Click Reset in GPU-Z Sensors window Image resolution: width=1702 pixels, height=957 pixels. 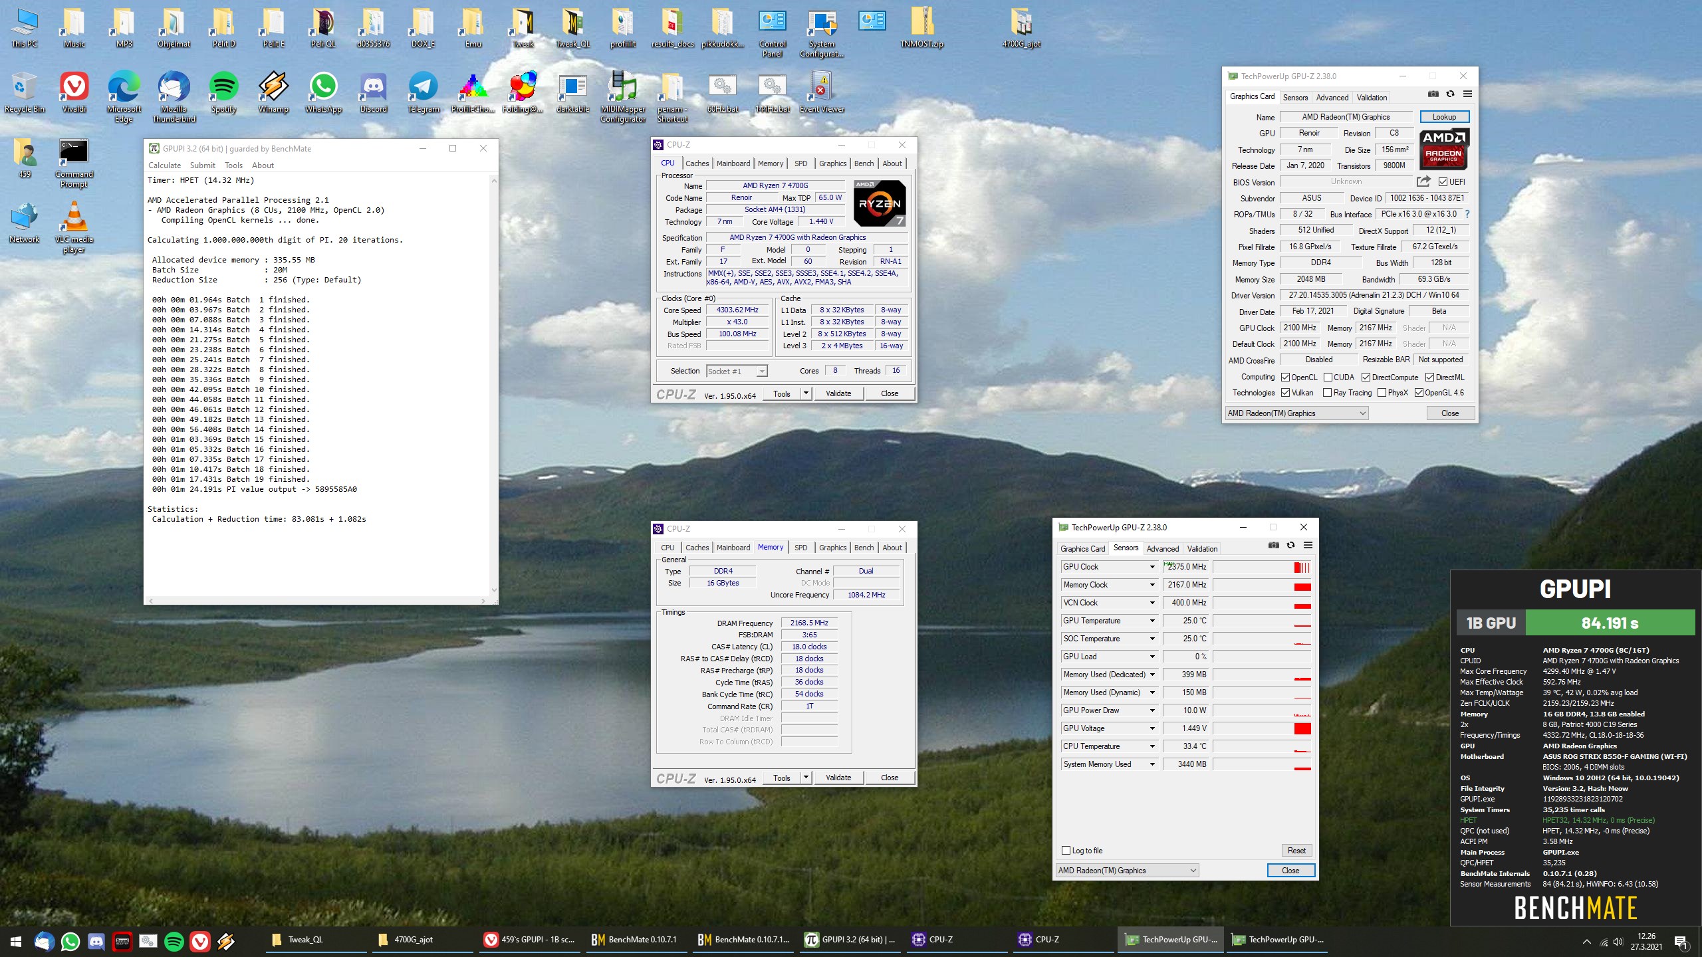point(1296,851)
